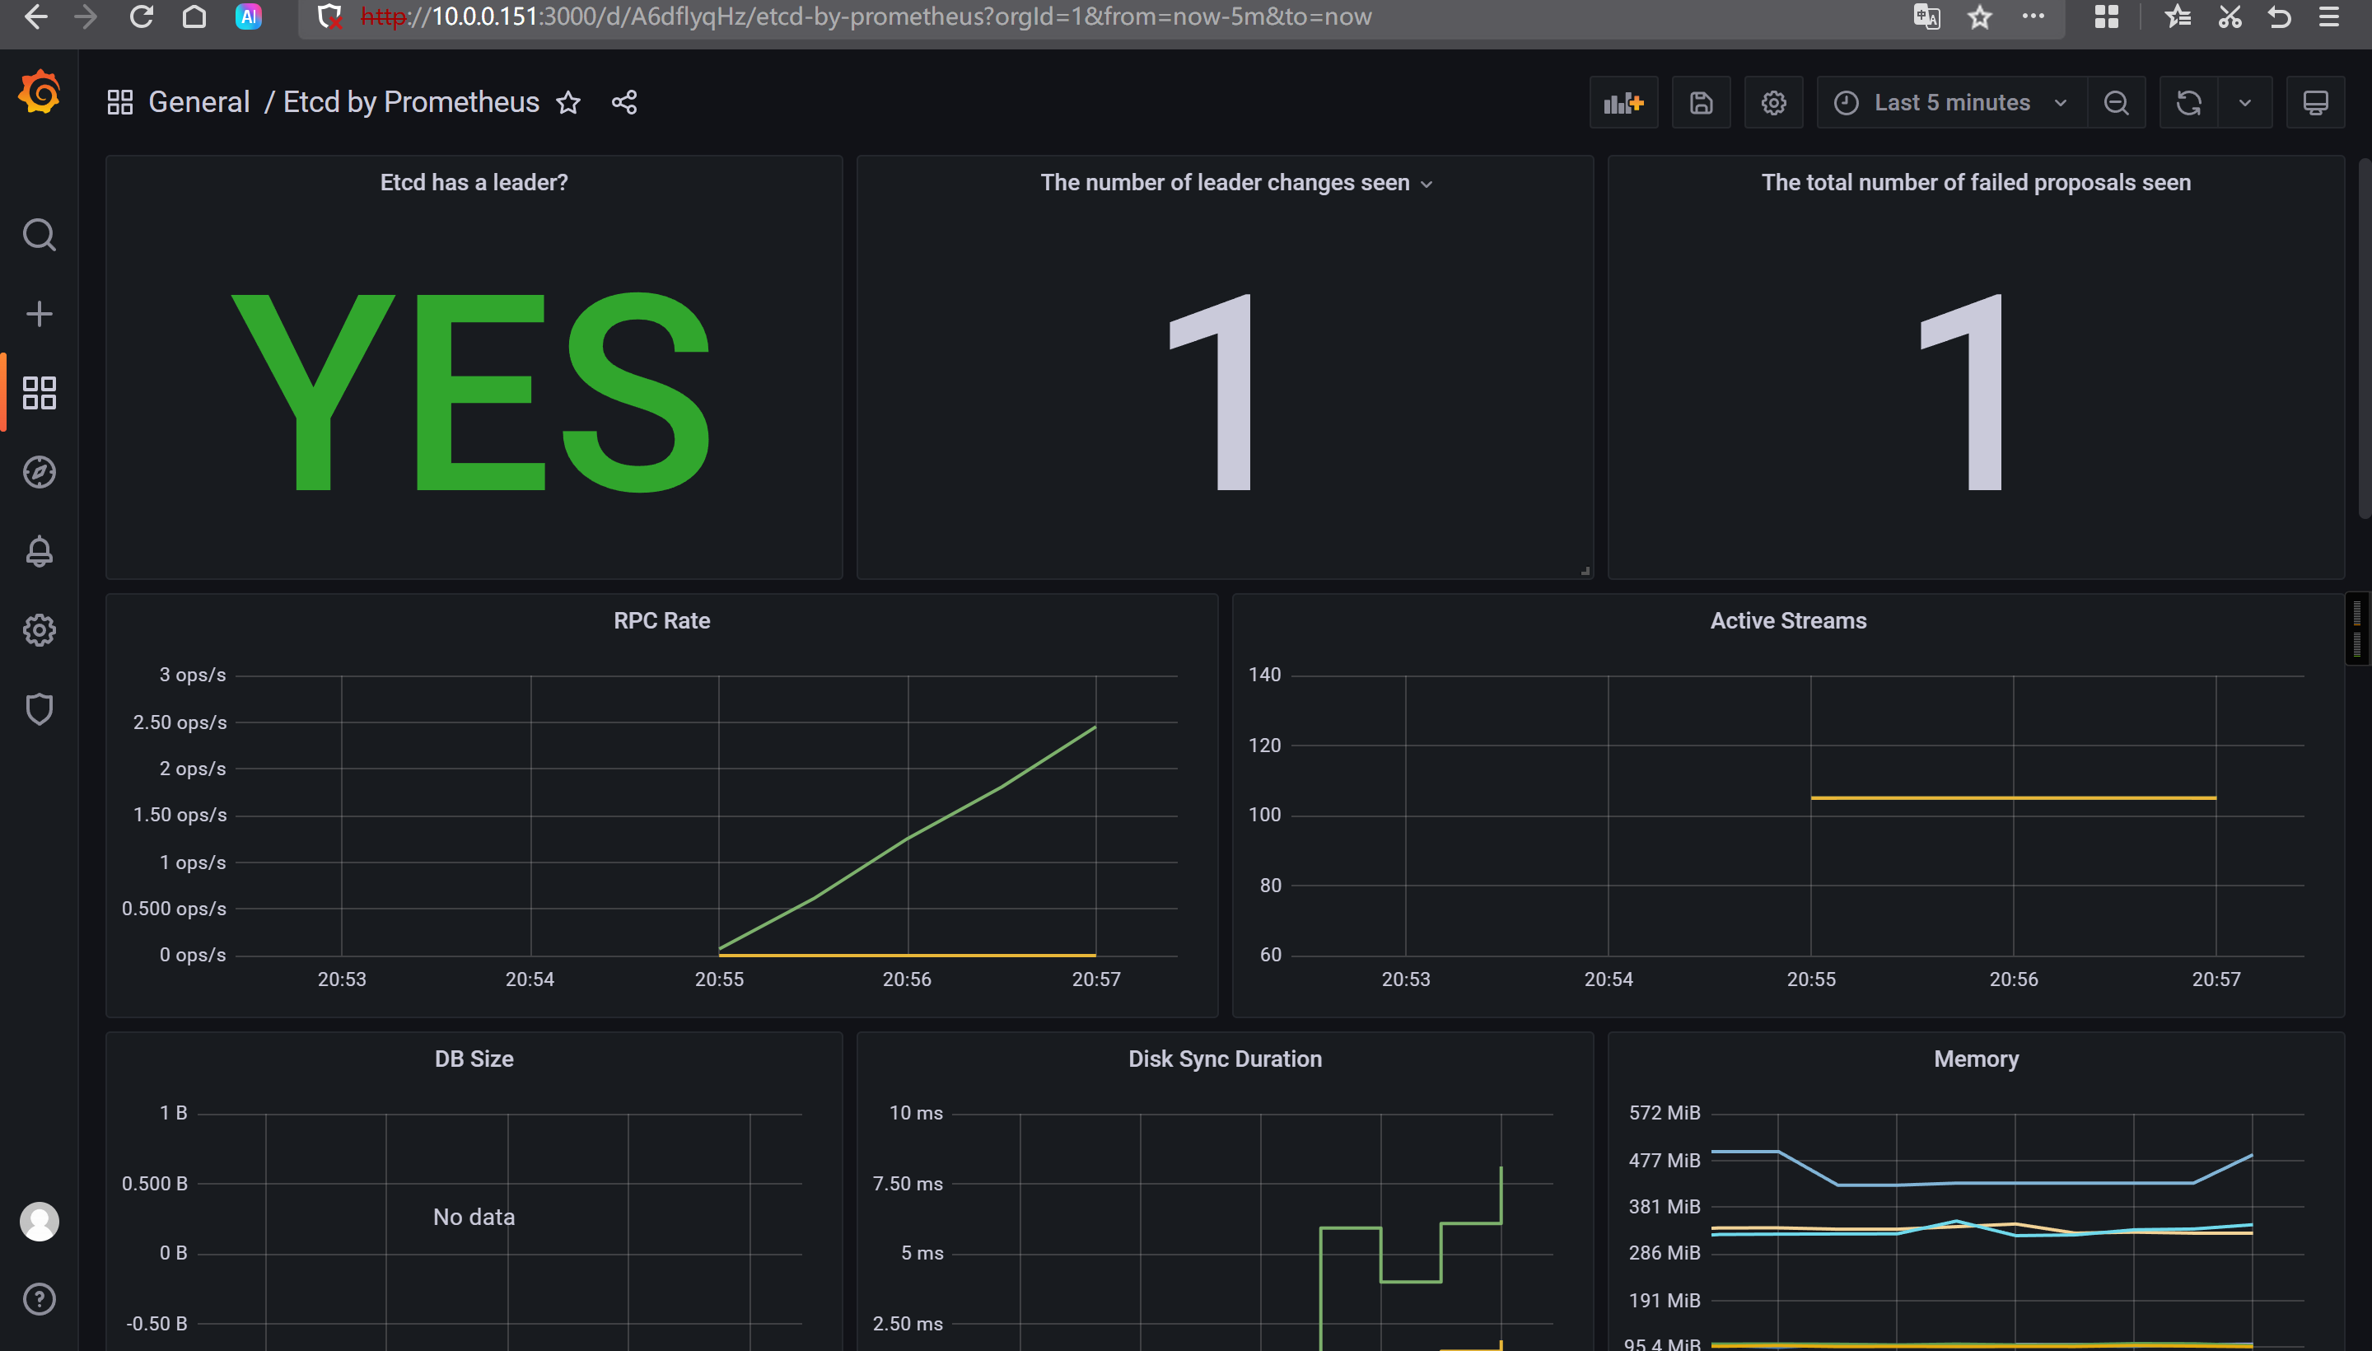The image size is (2372, 1351).
Task: Click the General folder breadcrumb
Action: [198, 102]
